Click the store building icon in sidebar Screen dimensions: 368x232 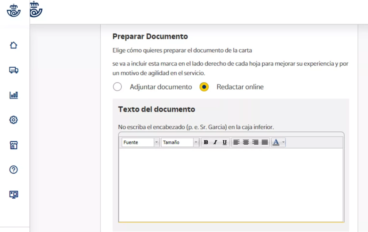13,145
